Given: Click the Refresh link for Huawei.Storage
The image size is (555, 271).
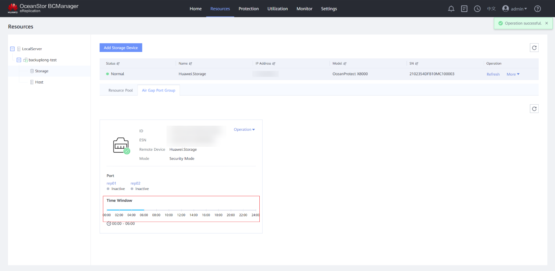Looking at the screenshot, I should coord(493,74).
